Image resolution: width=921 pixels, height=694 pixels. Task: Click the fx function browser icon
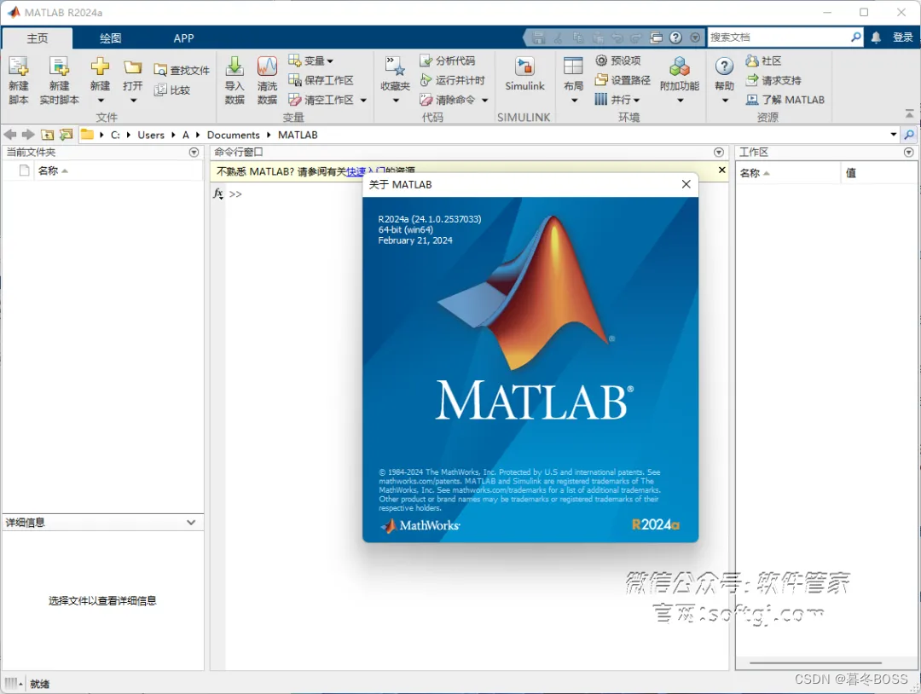218,194
